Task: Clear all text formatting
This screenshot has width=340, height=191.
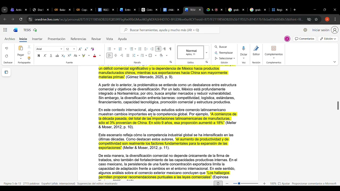Action: click(92, 49)
